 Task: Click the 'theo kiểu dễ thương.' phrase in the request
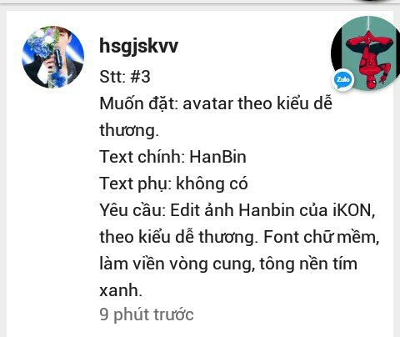coord(178,237)
